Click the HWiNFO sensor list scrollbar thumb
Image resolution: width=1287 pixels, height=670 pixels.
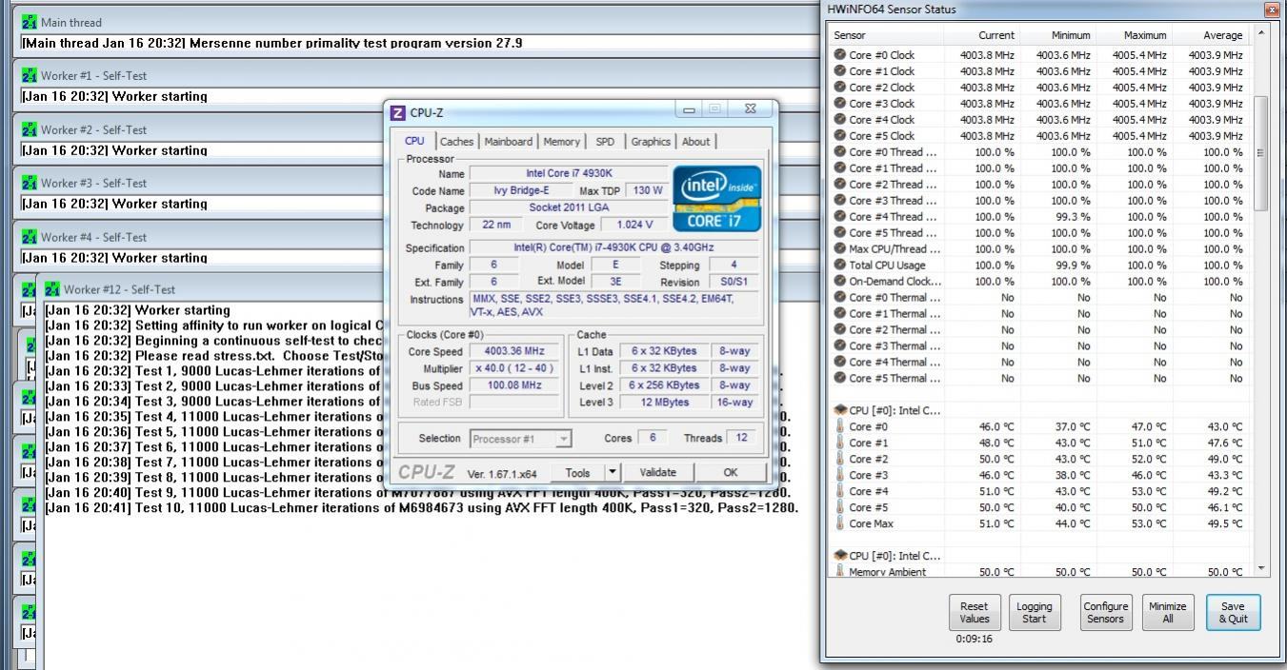coord(1261,152)
